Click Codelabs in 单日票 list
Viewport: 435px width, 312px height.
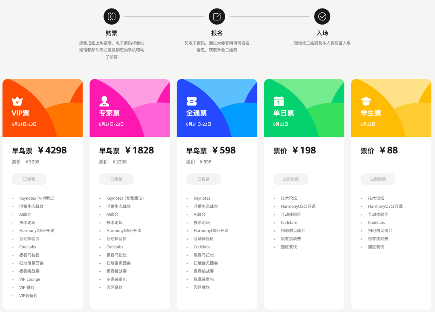tap(289, 222)
